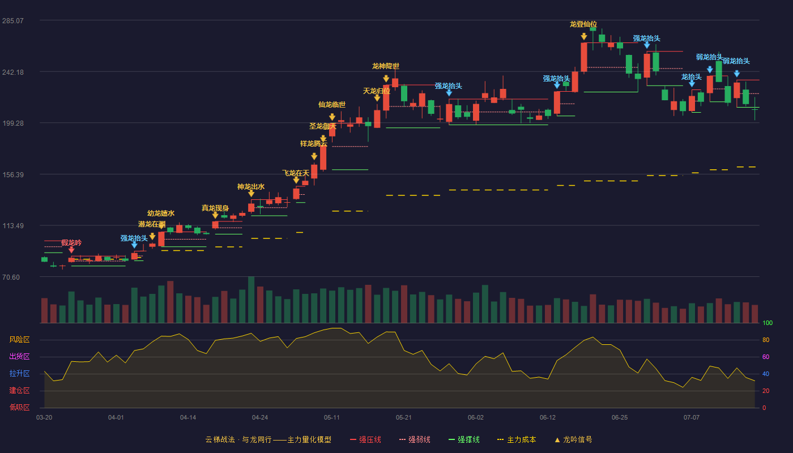
Task: Click the 199.28 price axis label
Action: 13,123
